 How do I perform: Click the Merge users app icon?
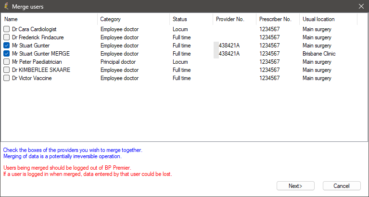[x=6, y=6]
